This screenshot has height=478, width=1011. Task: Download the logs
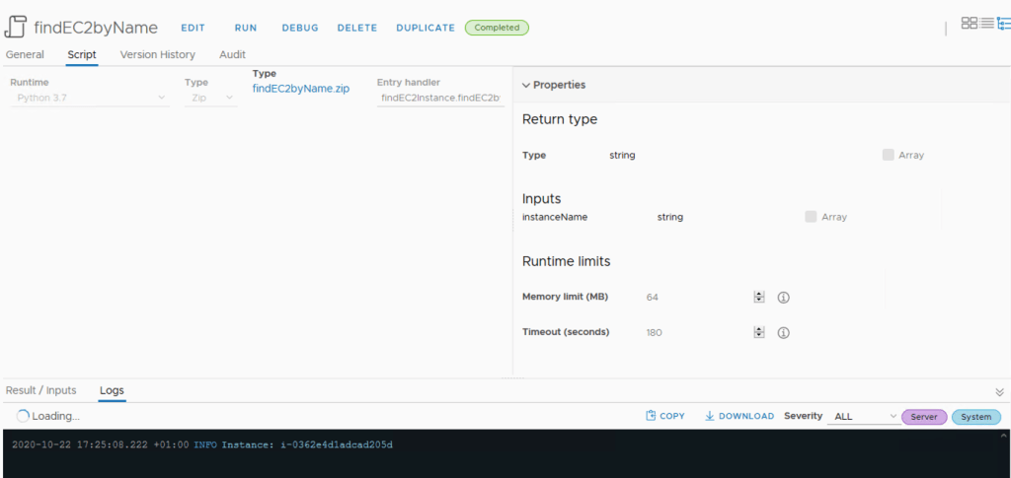739,416
